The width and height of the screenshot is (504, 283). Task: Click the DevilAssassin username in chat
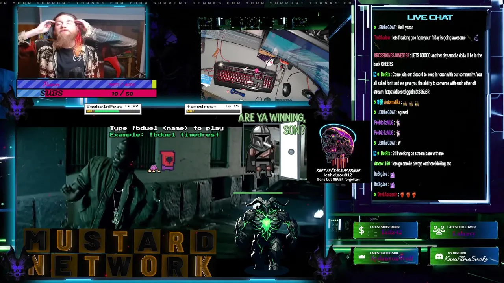click(387, 195)
